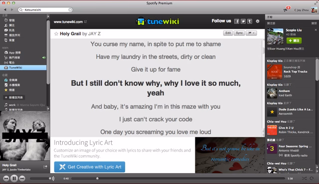
Task: Open TuneWiki settings gear
Action: click(x=258, y=21)
